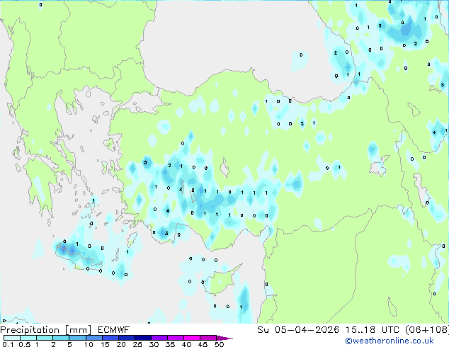Image resolution: width=449 pixels, height=347 pixels.
Task: Click the legend label '30'
Action: tap(154, 344)
